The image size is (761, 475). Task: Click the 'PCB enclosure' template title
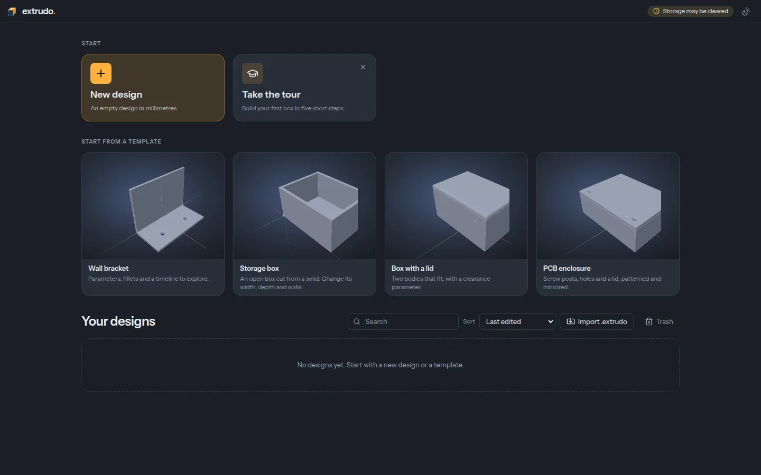tap(567, 268)
